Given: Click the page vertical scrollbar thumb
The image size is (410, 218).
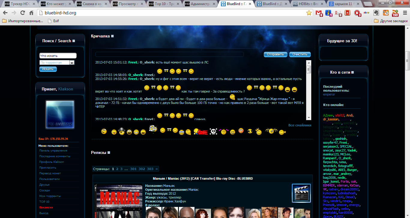Looking at the screenshot, I should coord(407,60).
